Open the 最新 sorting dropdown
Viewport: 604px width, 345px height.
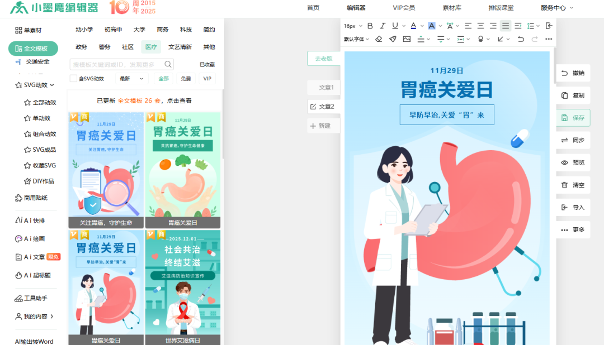click(x=131, y=78)
